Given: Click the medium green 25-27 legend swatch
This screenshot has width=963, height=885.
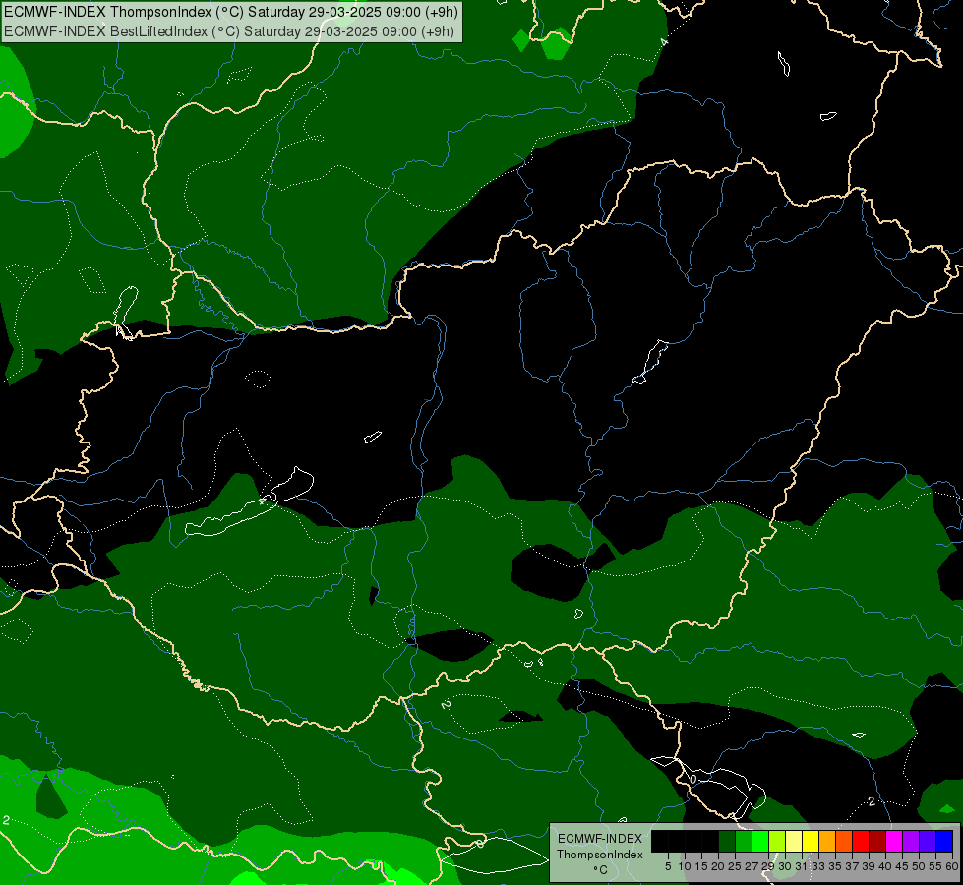Looking at the screenshot, I should (744, 841).
